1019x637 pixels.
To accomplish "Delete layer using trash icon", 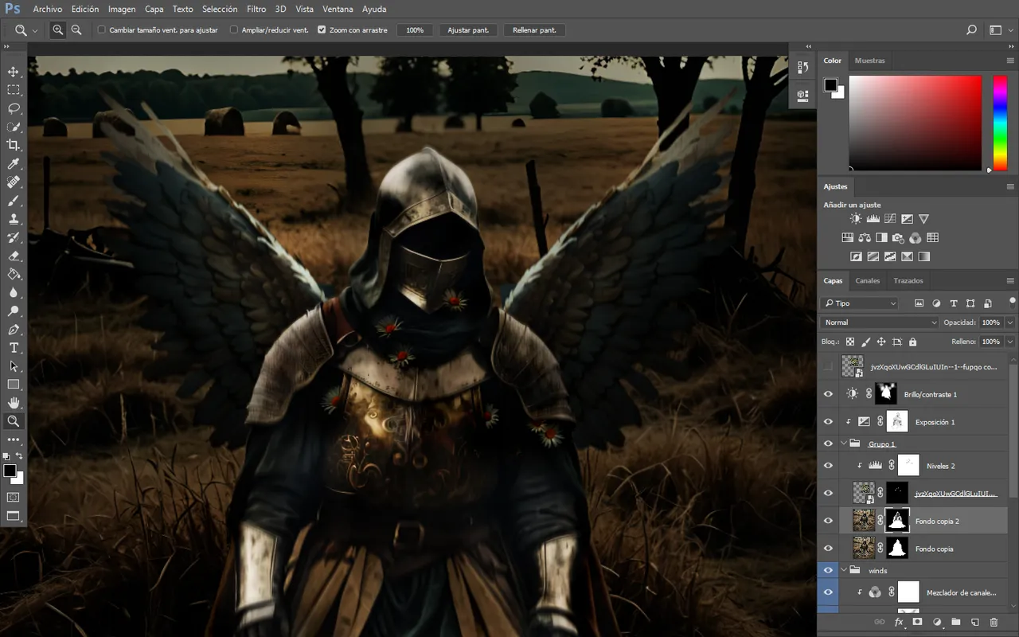I will coord(994,622).
